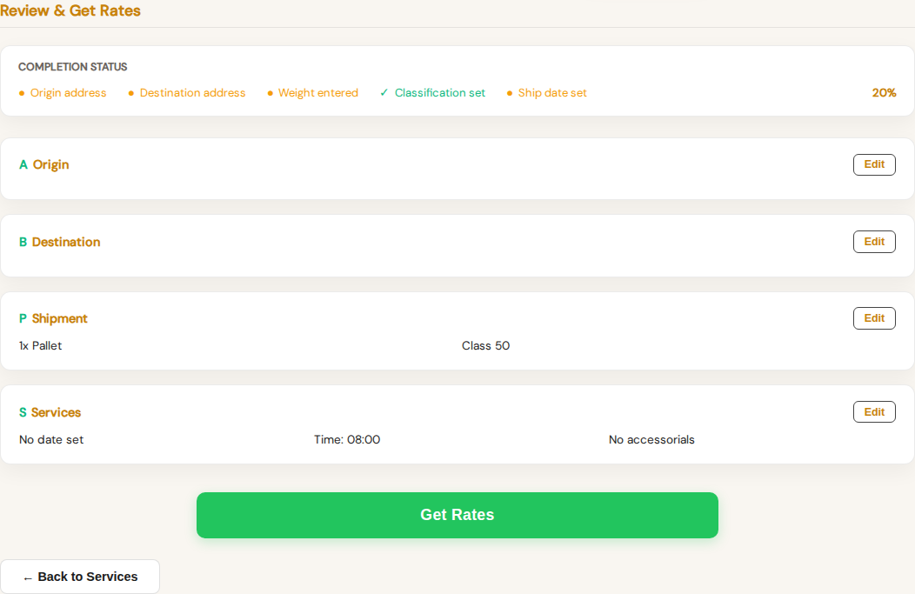Select the Shipment section title

(60, 318)
